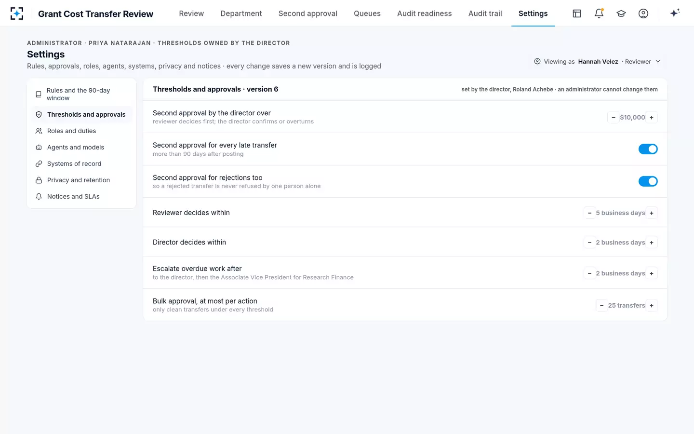Screen dimensions: 694x434
Task: Increase Reviewer decides within days
Action: (x=652, y=213)
